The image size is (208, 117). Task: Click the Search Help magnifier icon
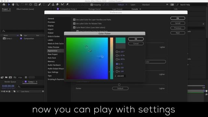click(177, 5)
